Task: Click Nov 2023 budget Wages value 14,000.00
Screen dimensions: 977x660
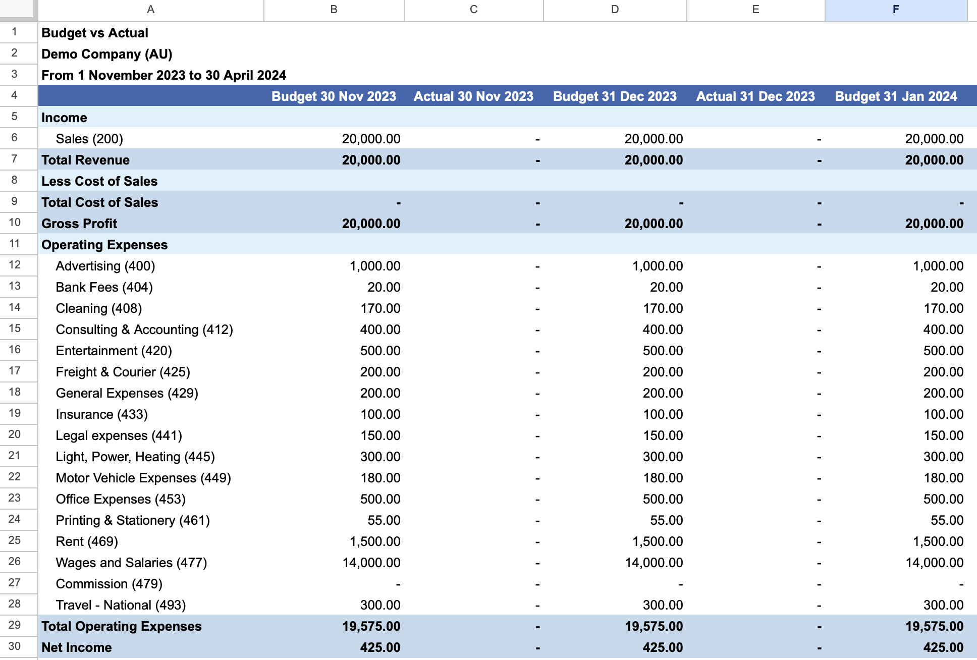Action: tap(334, 563)
